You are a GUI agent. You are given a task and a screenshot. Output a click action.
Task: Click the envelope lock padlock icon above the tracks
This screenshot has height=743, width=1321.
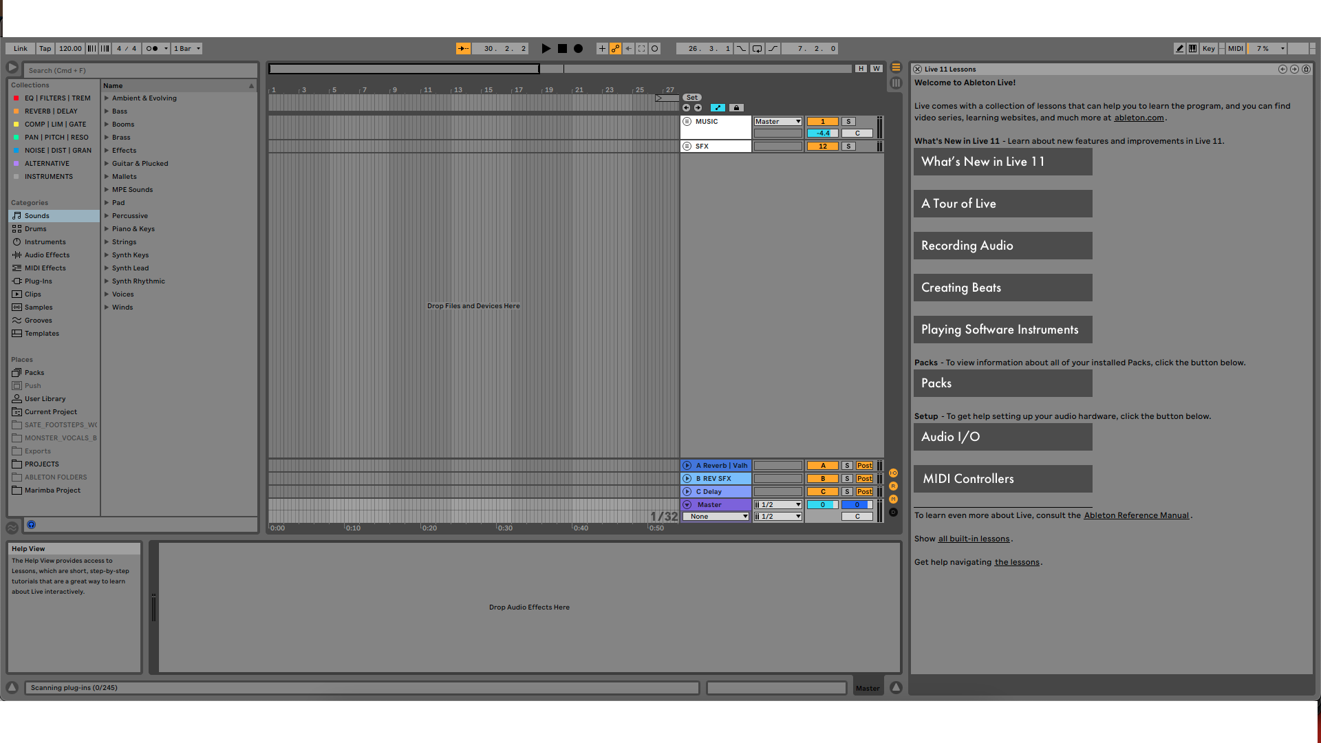coord(736,108)
